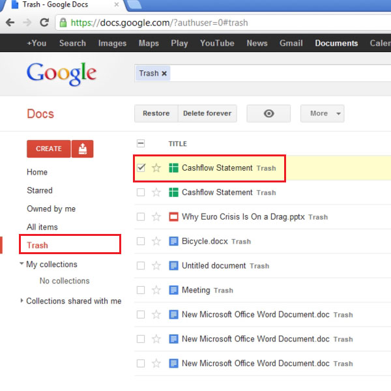Viewport: 391px width, 391px height.
Task: Open Play in the Google bar
Action: [x=179, y=43]
